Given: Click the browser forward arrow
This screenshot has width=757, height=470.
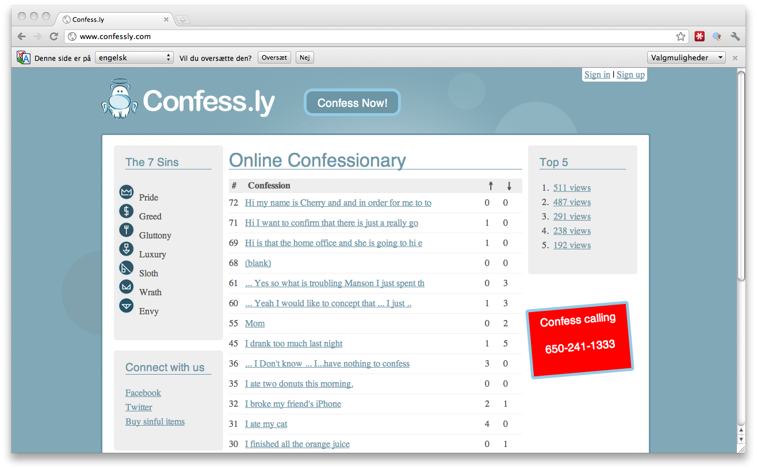Looking at the screenshot, I should (37, 36).
